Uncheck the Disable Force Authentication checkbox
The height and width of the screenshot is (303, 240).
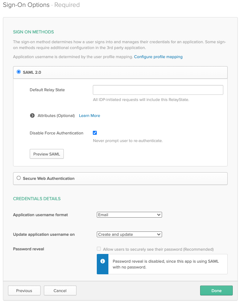coord(95,133)
